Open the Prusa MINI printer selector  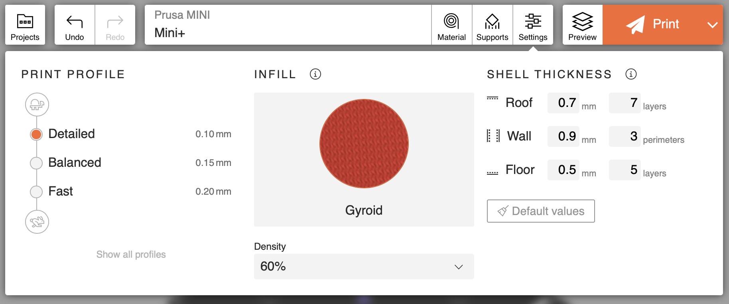coord(288,25)
